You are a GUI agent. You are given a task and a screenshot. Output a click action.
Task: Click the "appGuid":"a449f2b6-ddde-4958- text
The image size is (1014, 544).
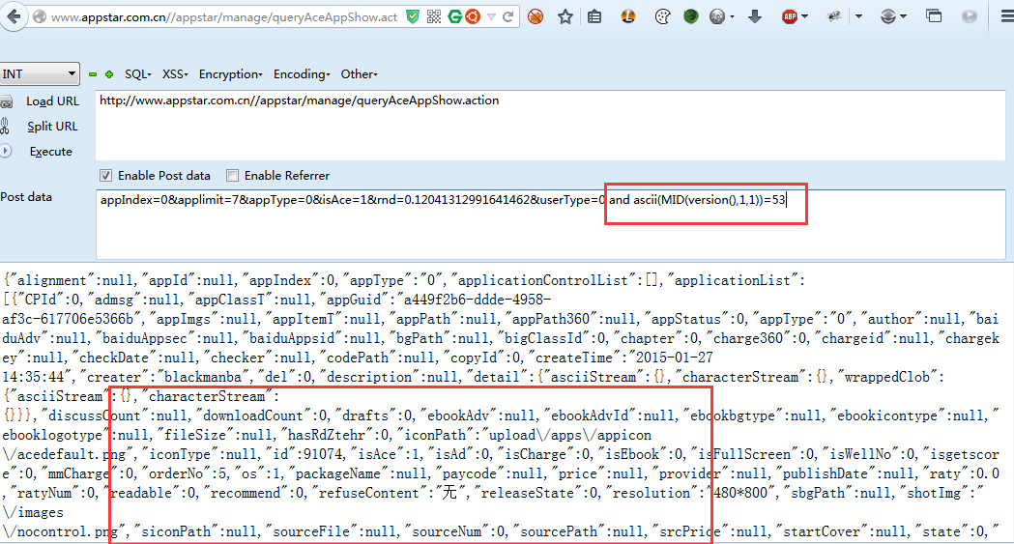point(439,300)
